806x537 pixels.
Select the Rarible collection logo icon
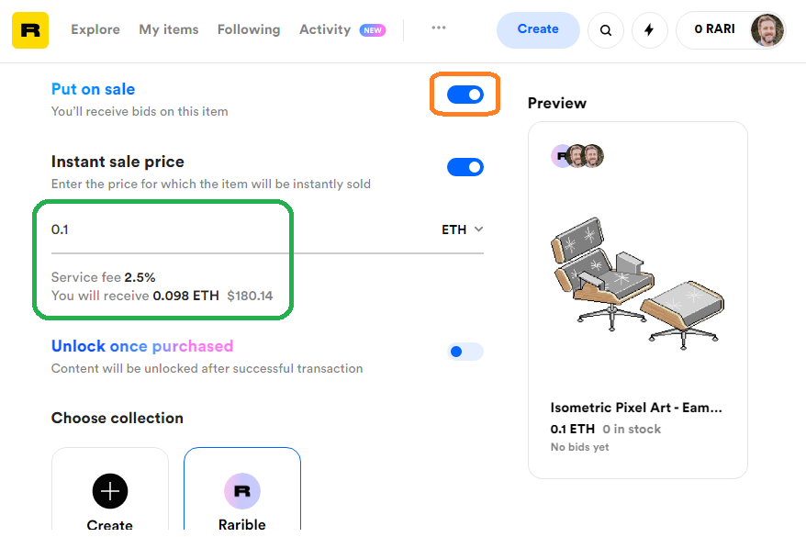point(242,491)
